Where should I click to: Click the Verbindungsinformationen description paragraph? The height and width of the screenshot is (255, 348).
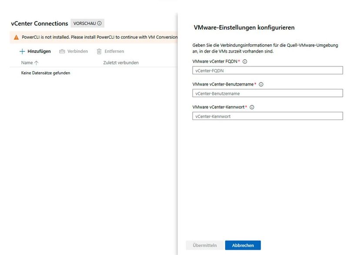tap(265, 48)
